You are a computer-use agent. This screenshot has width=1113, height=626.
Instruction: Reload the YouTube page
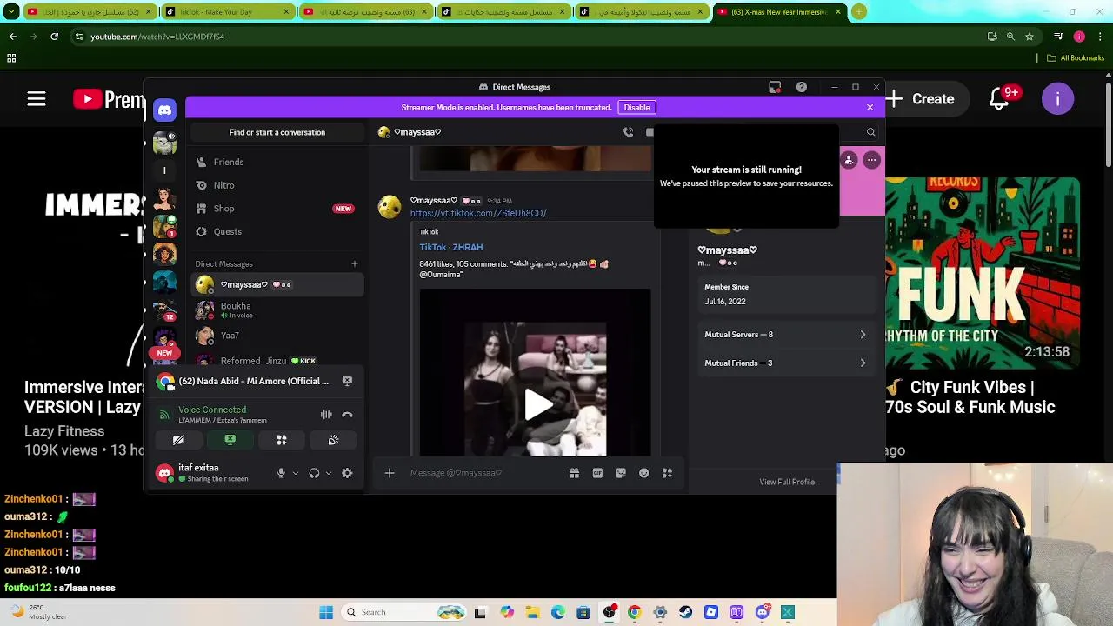click(x=54, y=37)
